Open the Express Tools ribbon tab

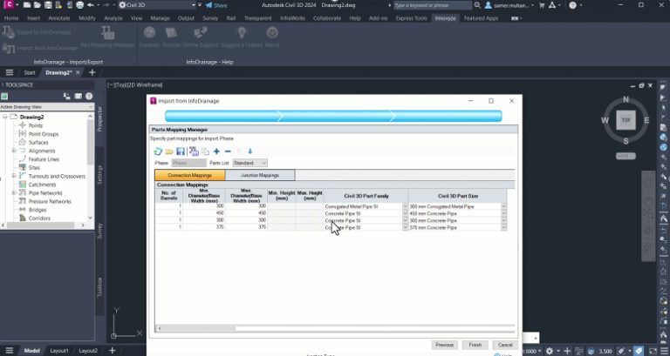[412, 18]
